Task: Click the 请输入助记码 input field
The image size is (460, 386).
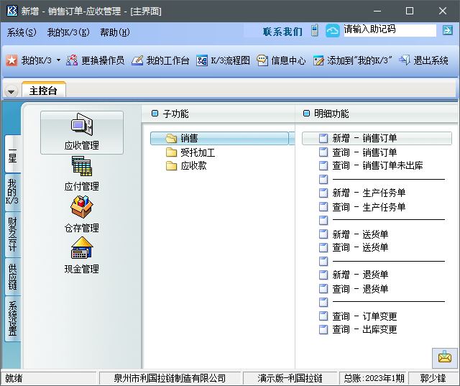Action: tap(388, 31)
